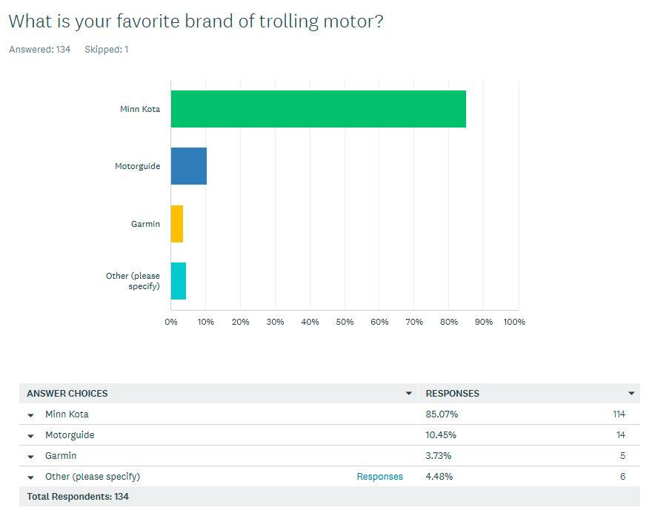Click the Skipped: 1 text

107,50
